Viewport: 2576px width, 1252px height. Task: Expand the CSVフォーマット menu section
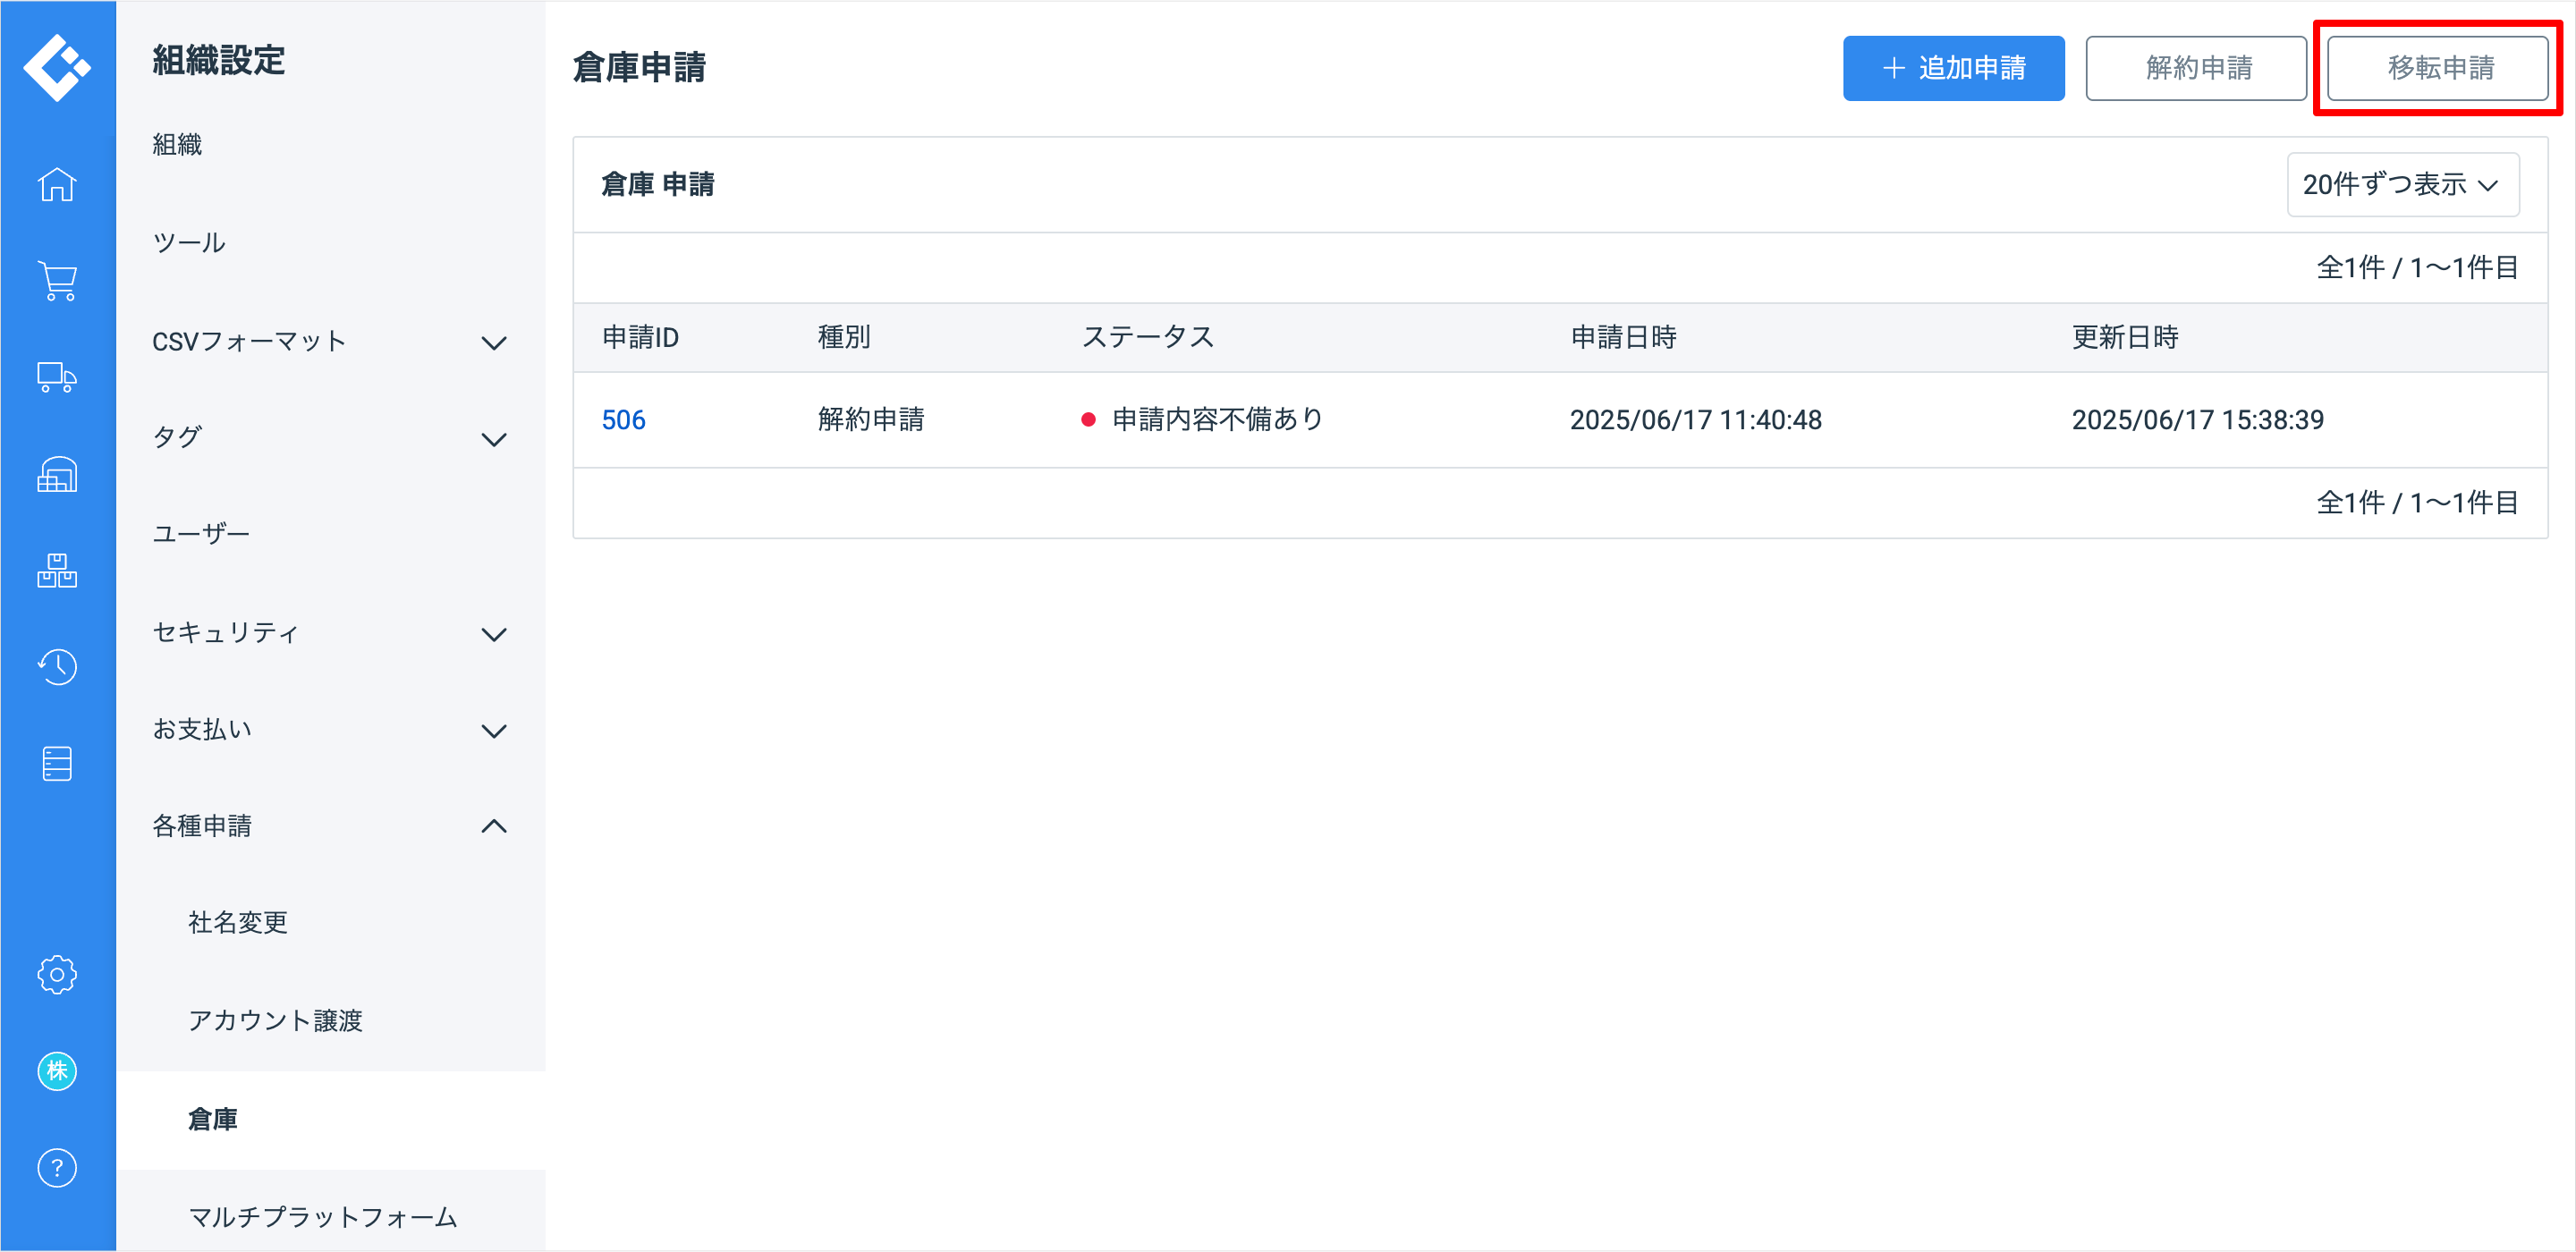[330, 342]
